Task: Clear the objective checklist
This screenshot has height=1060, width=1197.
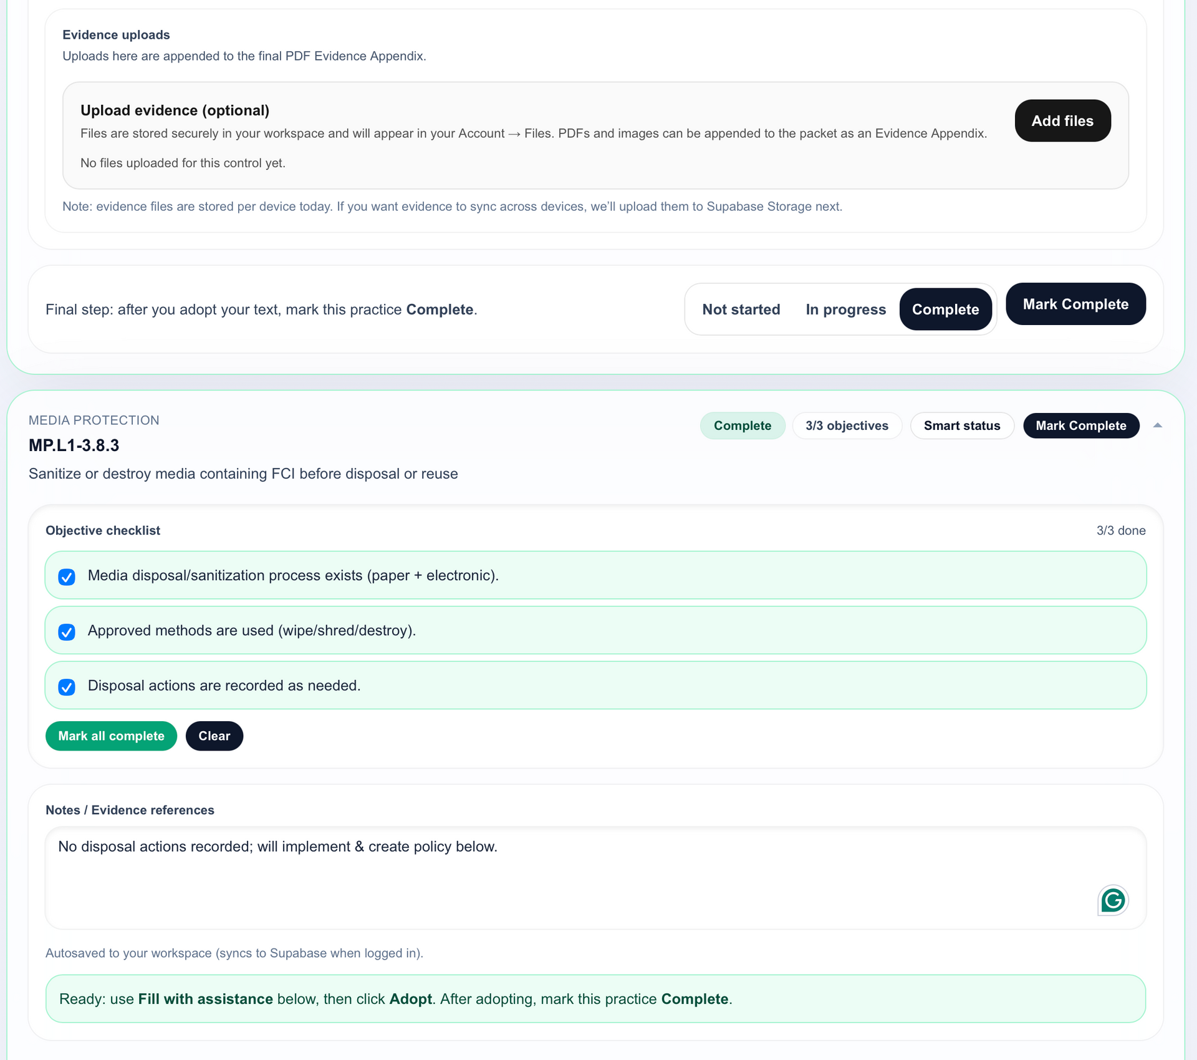Action: click(x=214, y=736)
